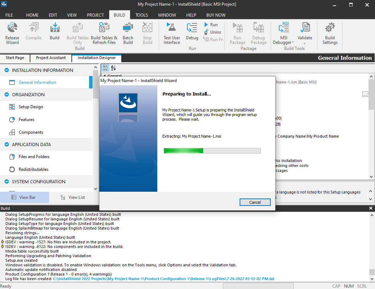Viewport: 375px width, 289px height.
Task: Run the Validate tool
Action: click(x=305, y=34)
